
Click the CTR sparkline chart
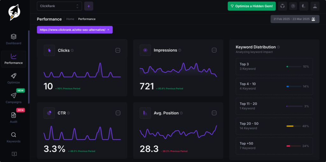(x=82, y=133)
